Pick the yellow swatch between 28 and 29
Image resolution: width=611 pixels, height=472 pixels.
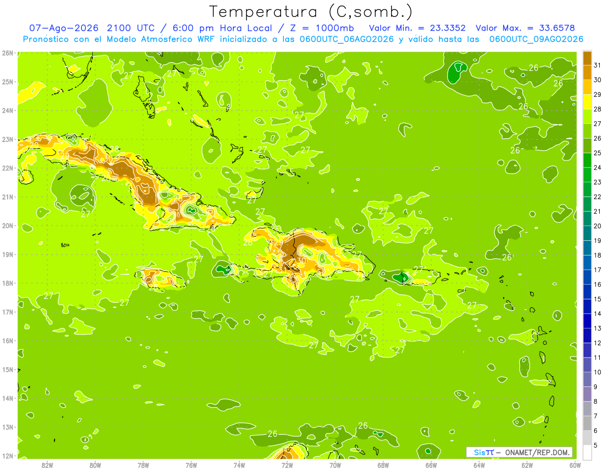587,102
